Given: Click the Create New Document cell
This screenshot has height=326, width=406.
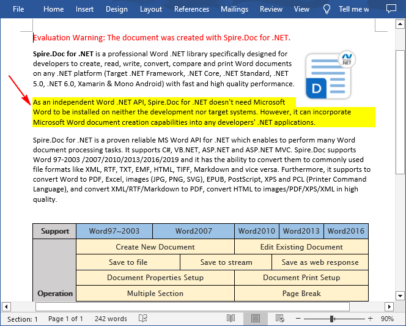Looking at the screenshot, I should point(155,246).
